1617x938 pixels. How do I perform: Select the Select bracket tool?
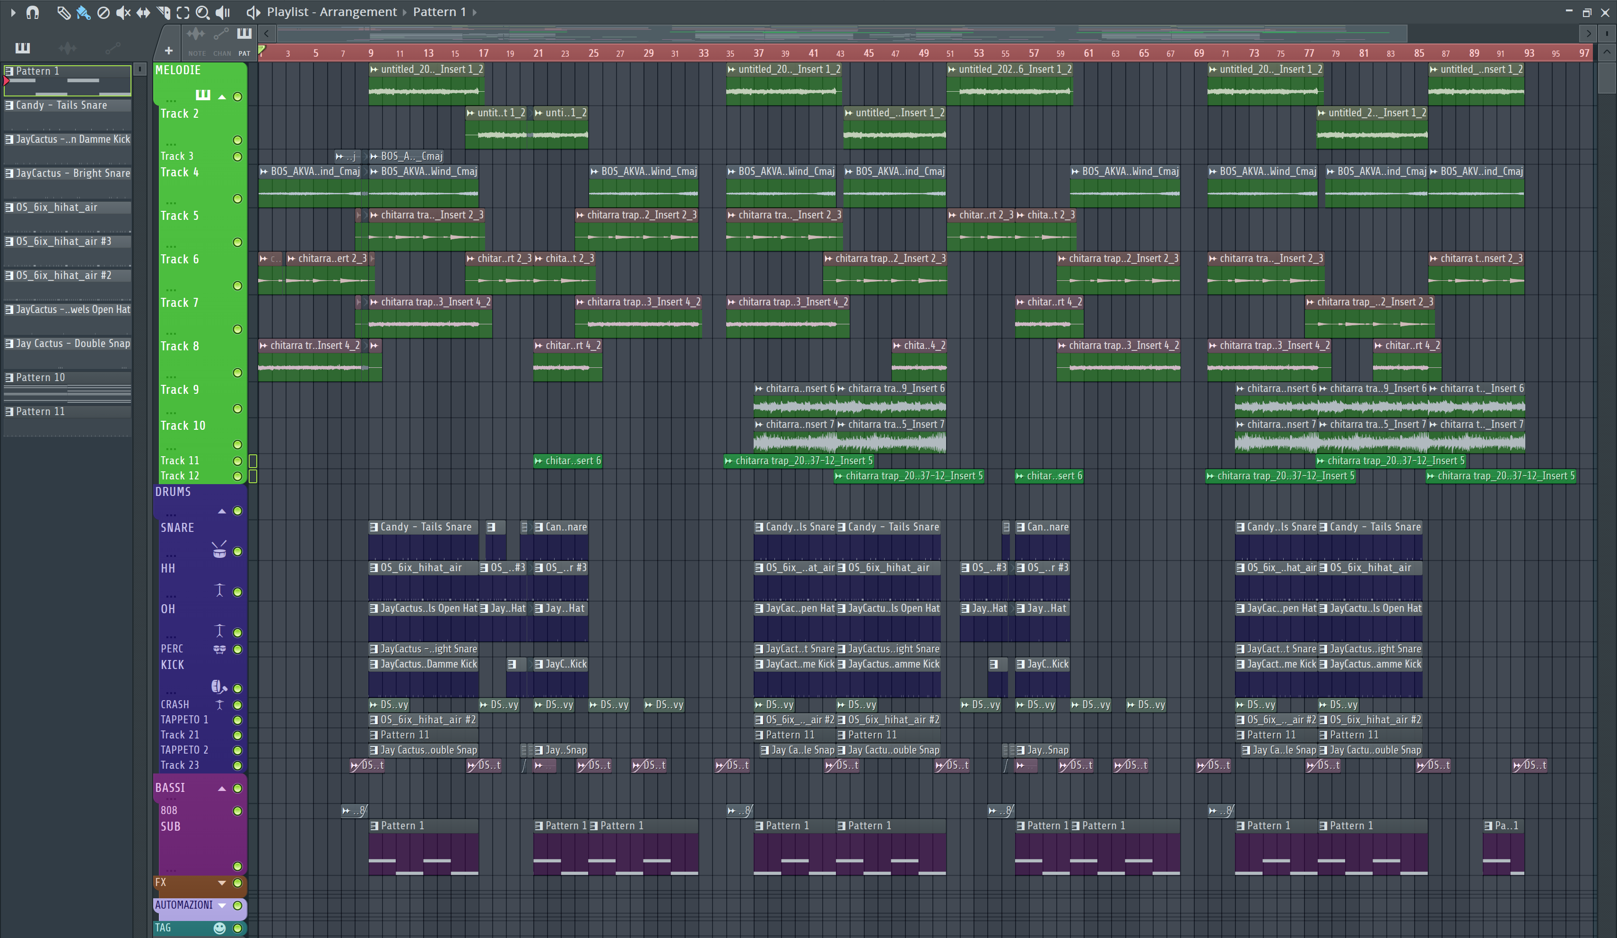pyautogui.click(x=183, y=12)
